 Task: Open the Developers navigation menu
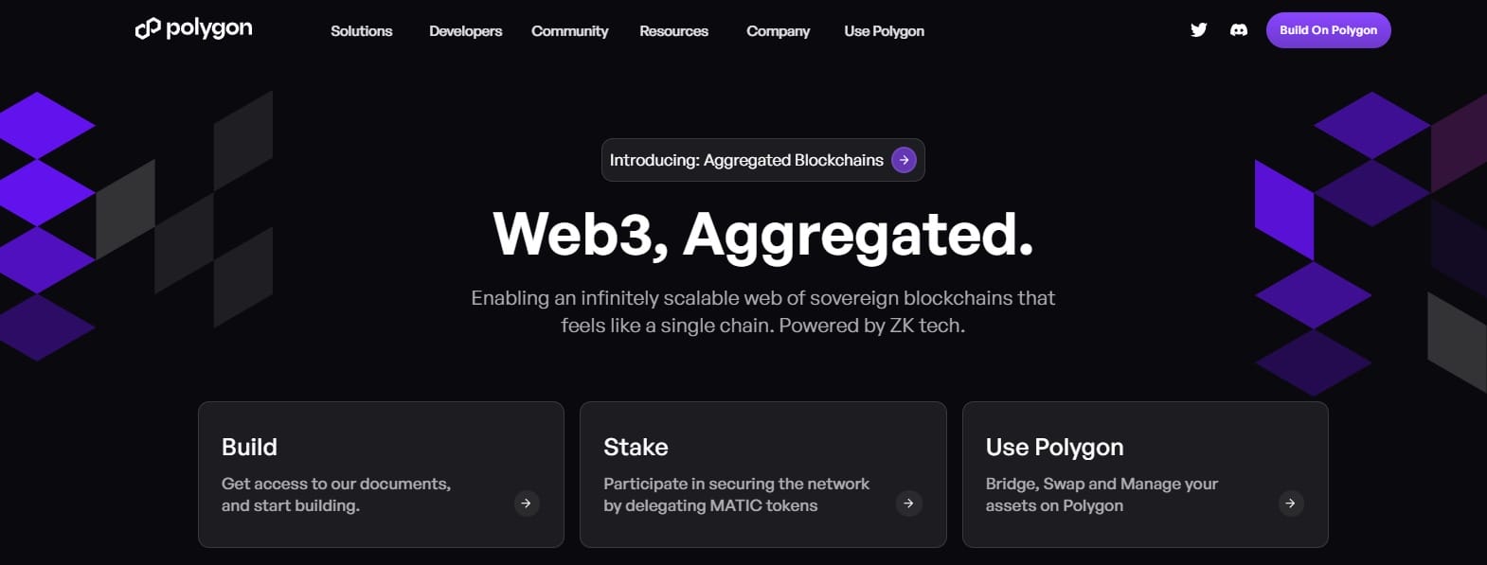[465, 31]
